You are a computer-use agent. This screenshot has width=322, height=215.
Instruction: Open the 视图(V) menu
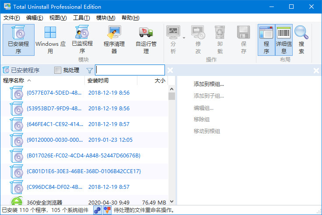click(x=58, y=18)
